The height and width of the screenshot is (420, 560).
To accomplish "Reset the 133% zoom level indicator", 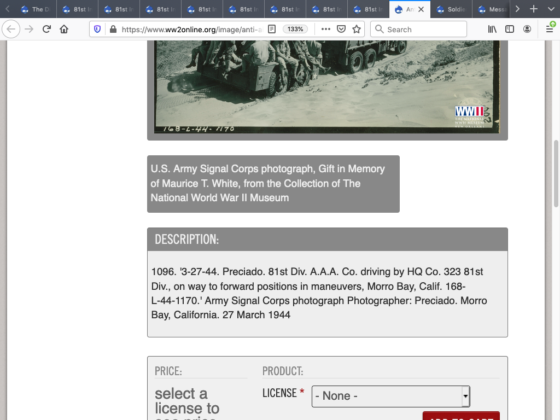I will [x=295, y=30].
